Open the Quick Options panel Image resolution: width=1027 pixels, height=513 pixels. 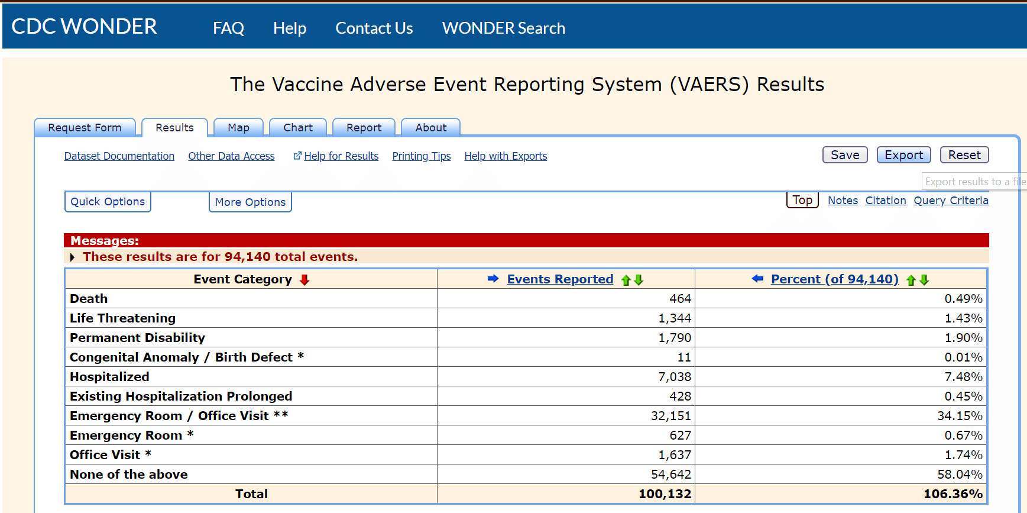coord(108,202)
